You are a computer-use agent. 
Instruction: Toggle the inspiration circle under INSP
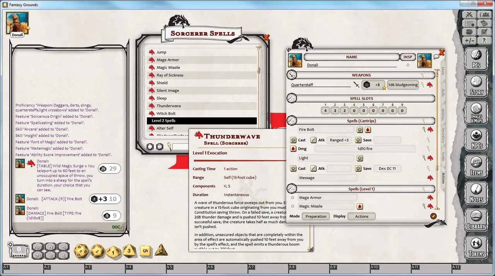(x=408, y=65)
